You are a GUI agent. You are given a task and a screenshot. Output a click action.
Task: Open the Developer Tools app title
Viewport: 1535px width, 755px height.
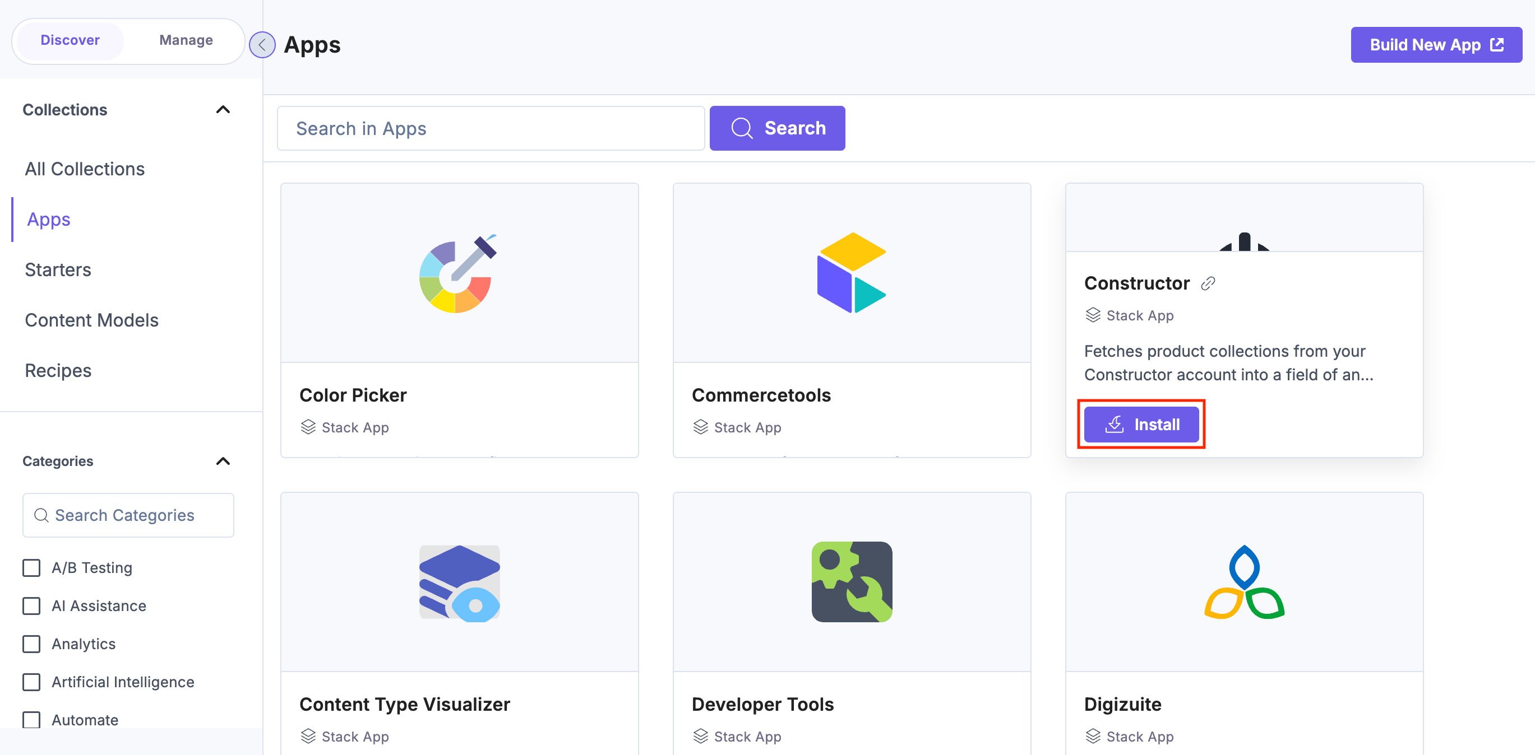762,705
